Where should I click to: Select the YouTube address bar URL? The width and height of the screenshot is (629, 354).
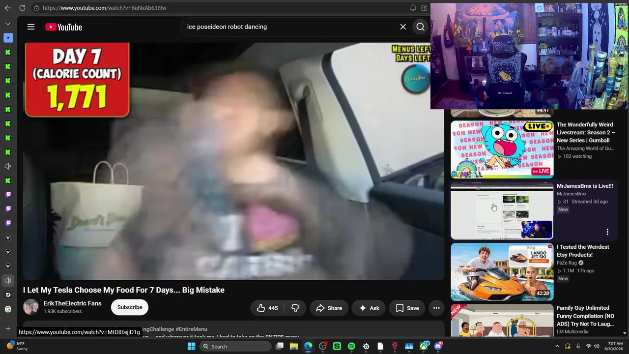pyautogui.click(x=104, y=8)
